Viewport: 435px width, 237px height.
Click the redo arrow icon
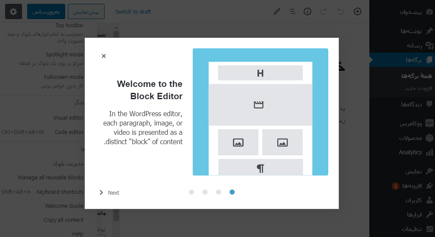click(x=324, y=12)
